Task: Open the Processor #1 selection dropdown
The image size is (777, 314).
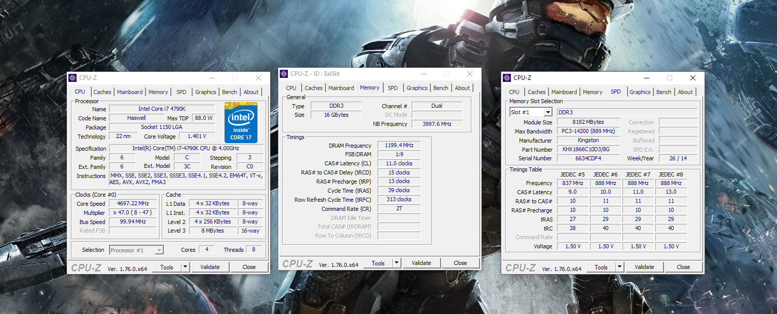Action: (x=159, y=250)
